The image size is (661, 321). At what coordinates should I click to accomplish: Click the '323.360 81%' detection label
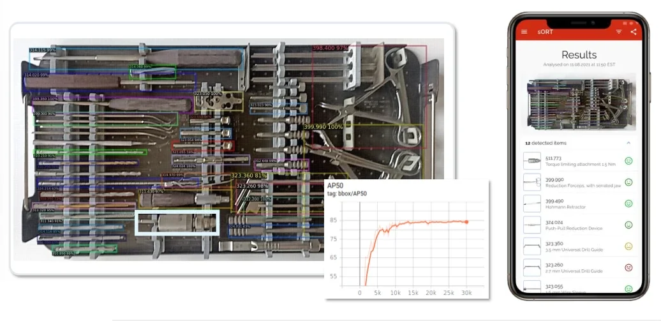pyautogui.click(x=249, y=175)
